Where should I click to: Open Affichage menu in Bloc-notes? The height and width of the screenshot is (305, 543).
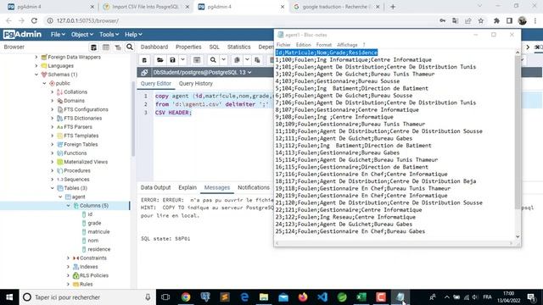(347, 45)
